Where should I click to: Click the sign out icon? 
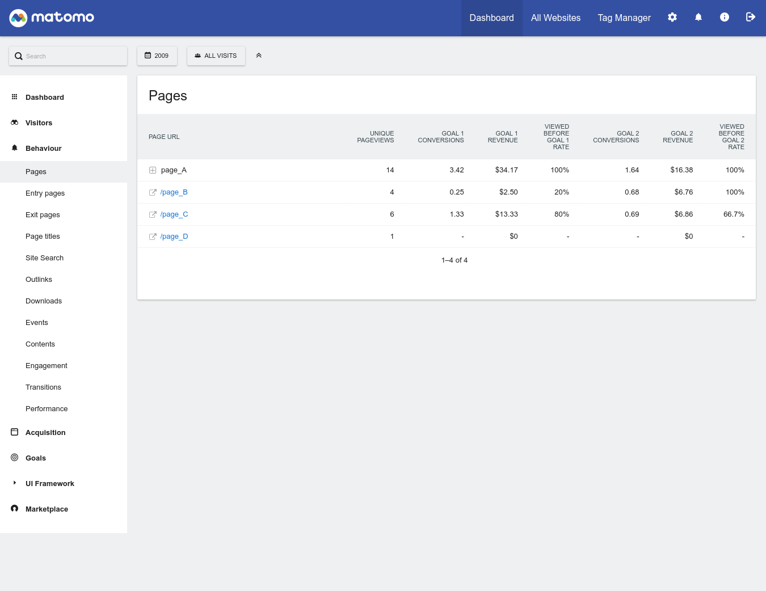(x=751, y=18)
